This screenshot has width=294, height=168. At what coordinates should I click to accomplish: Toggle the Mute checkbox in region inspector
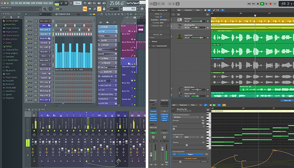point(161,14)
